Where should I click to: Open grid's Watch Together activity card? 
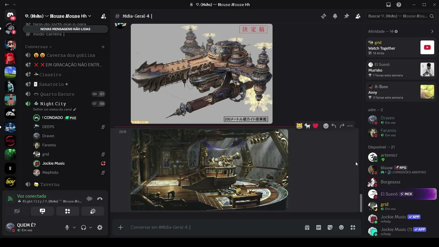[x=401, y=48]
